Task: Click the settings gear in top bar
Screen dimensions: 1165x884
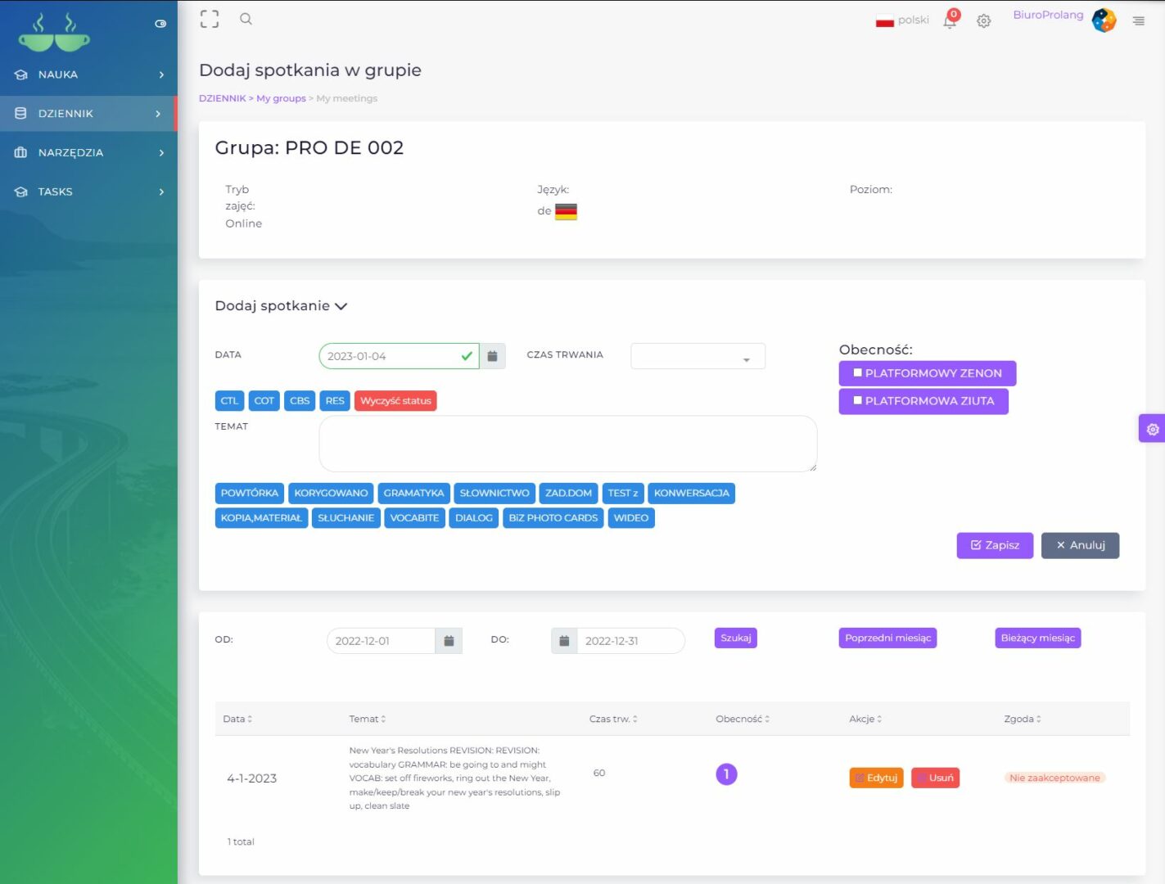Action: tap(984, 21)
